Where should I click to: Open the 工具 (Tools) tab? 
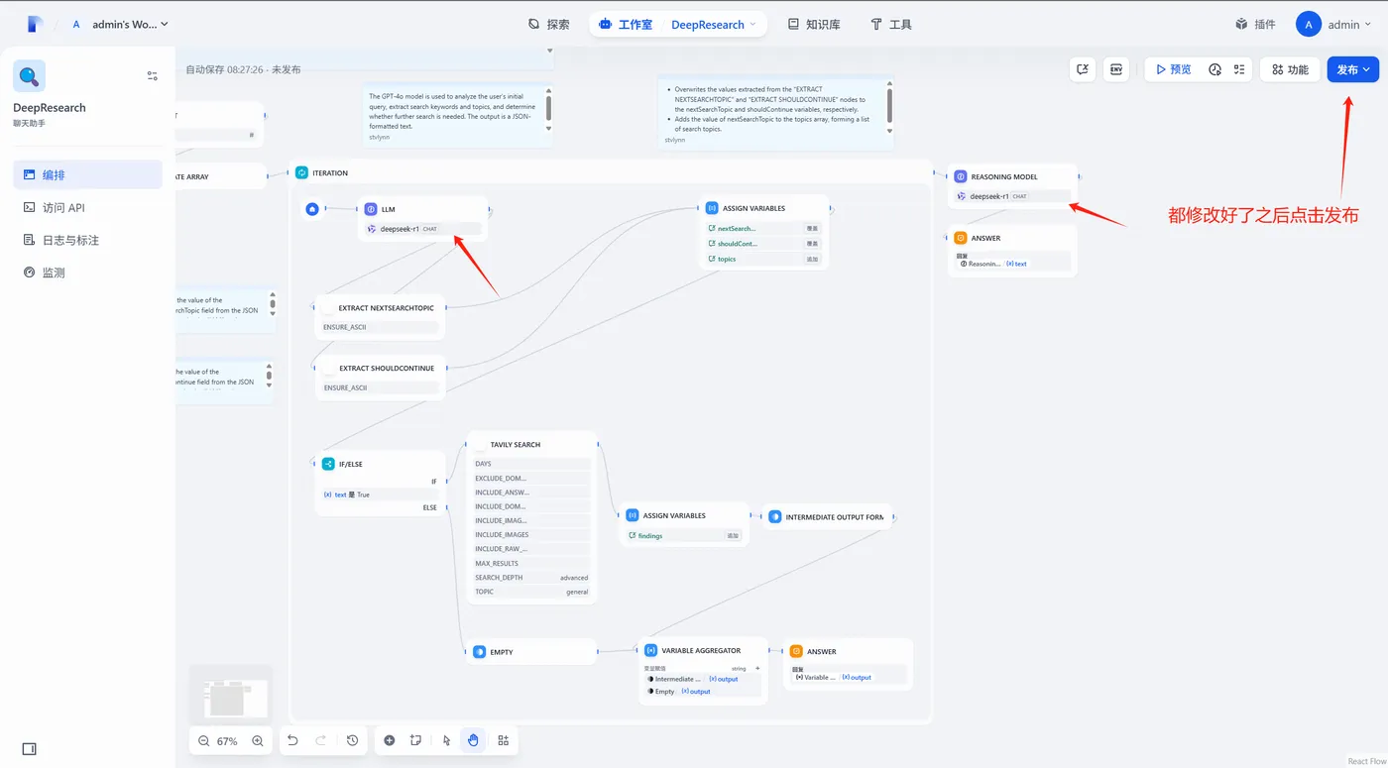[891, 24]
